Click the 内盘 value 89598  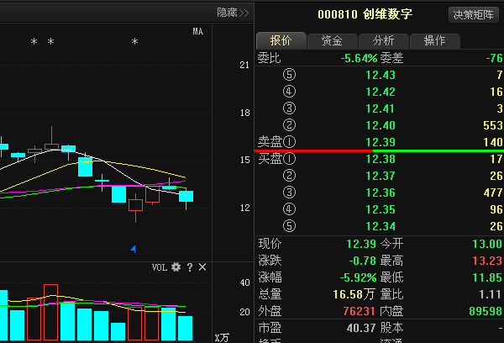486,311
